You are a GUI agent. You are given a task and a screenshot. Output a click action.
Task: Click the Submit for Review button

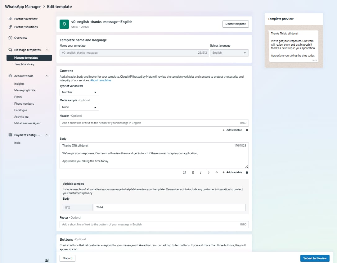pyautogui.click(x=315, y=258)
